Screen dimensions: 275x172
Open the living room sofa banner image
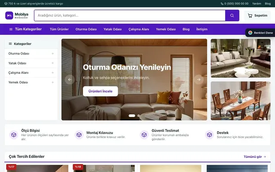point(241,58)
